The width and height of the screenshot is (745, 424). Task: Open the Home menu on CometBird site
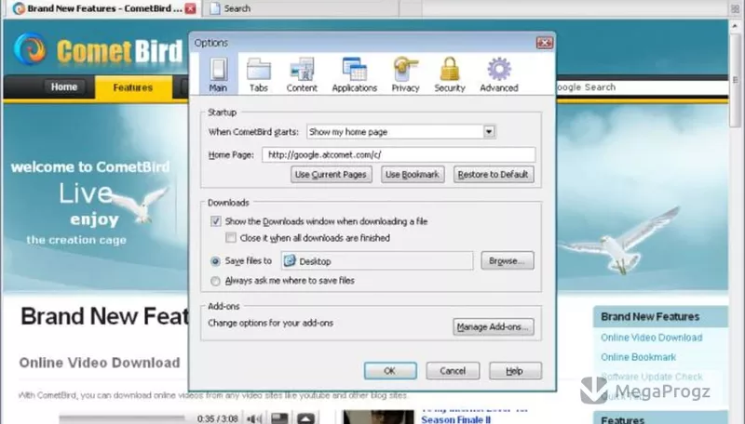pyautogui.click(x=64, y=86)
